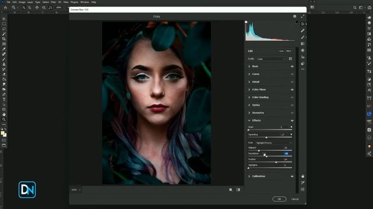Select the Graduated Filter in Camera Raw

click(302, 44)
